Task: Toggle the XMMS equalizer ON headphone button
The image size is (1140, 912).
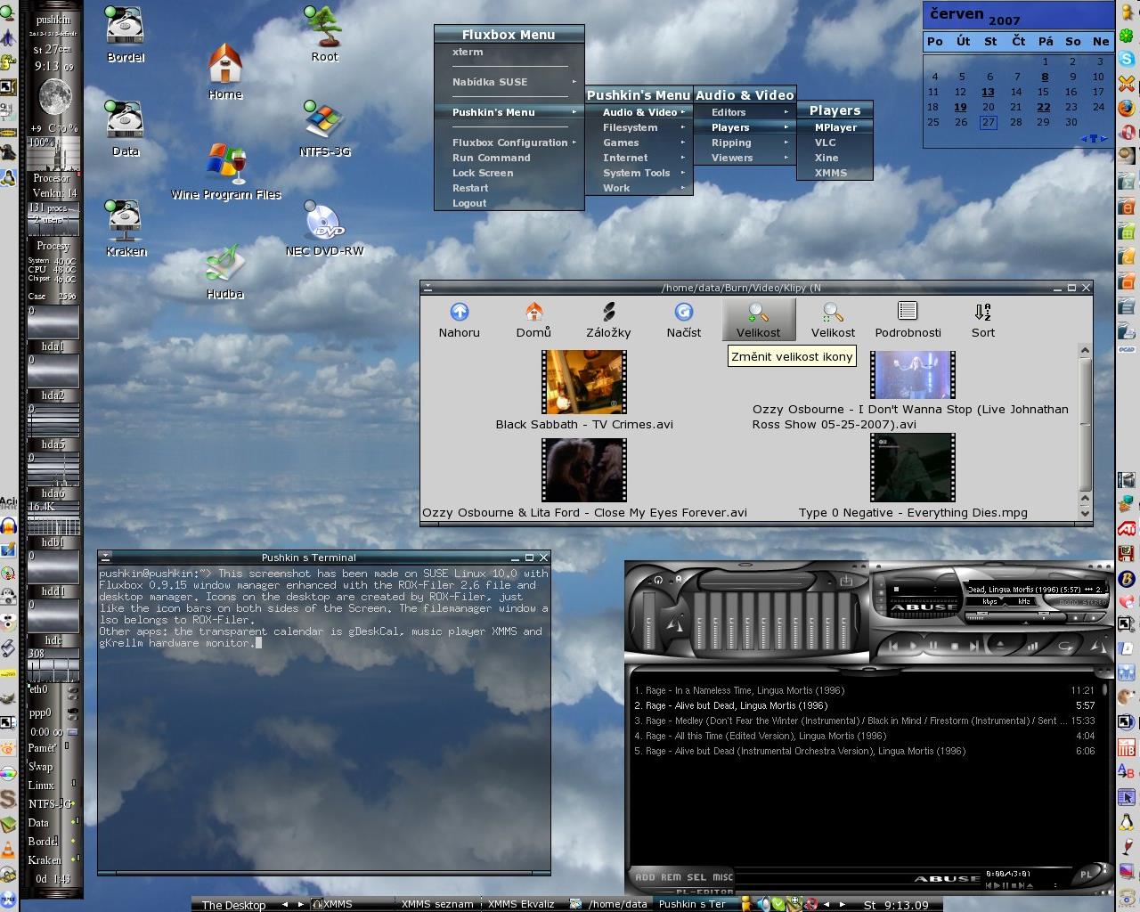Action: point(659,579)
